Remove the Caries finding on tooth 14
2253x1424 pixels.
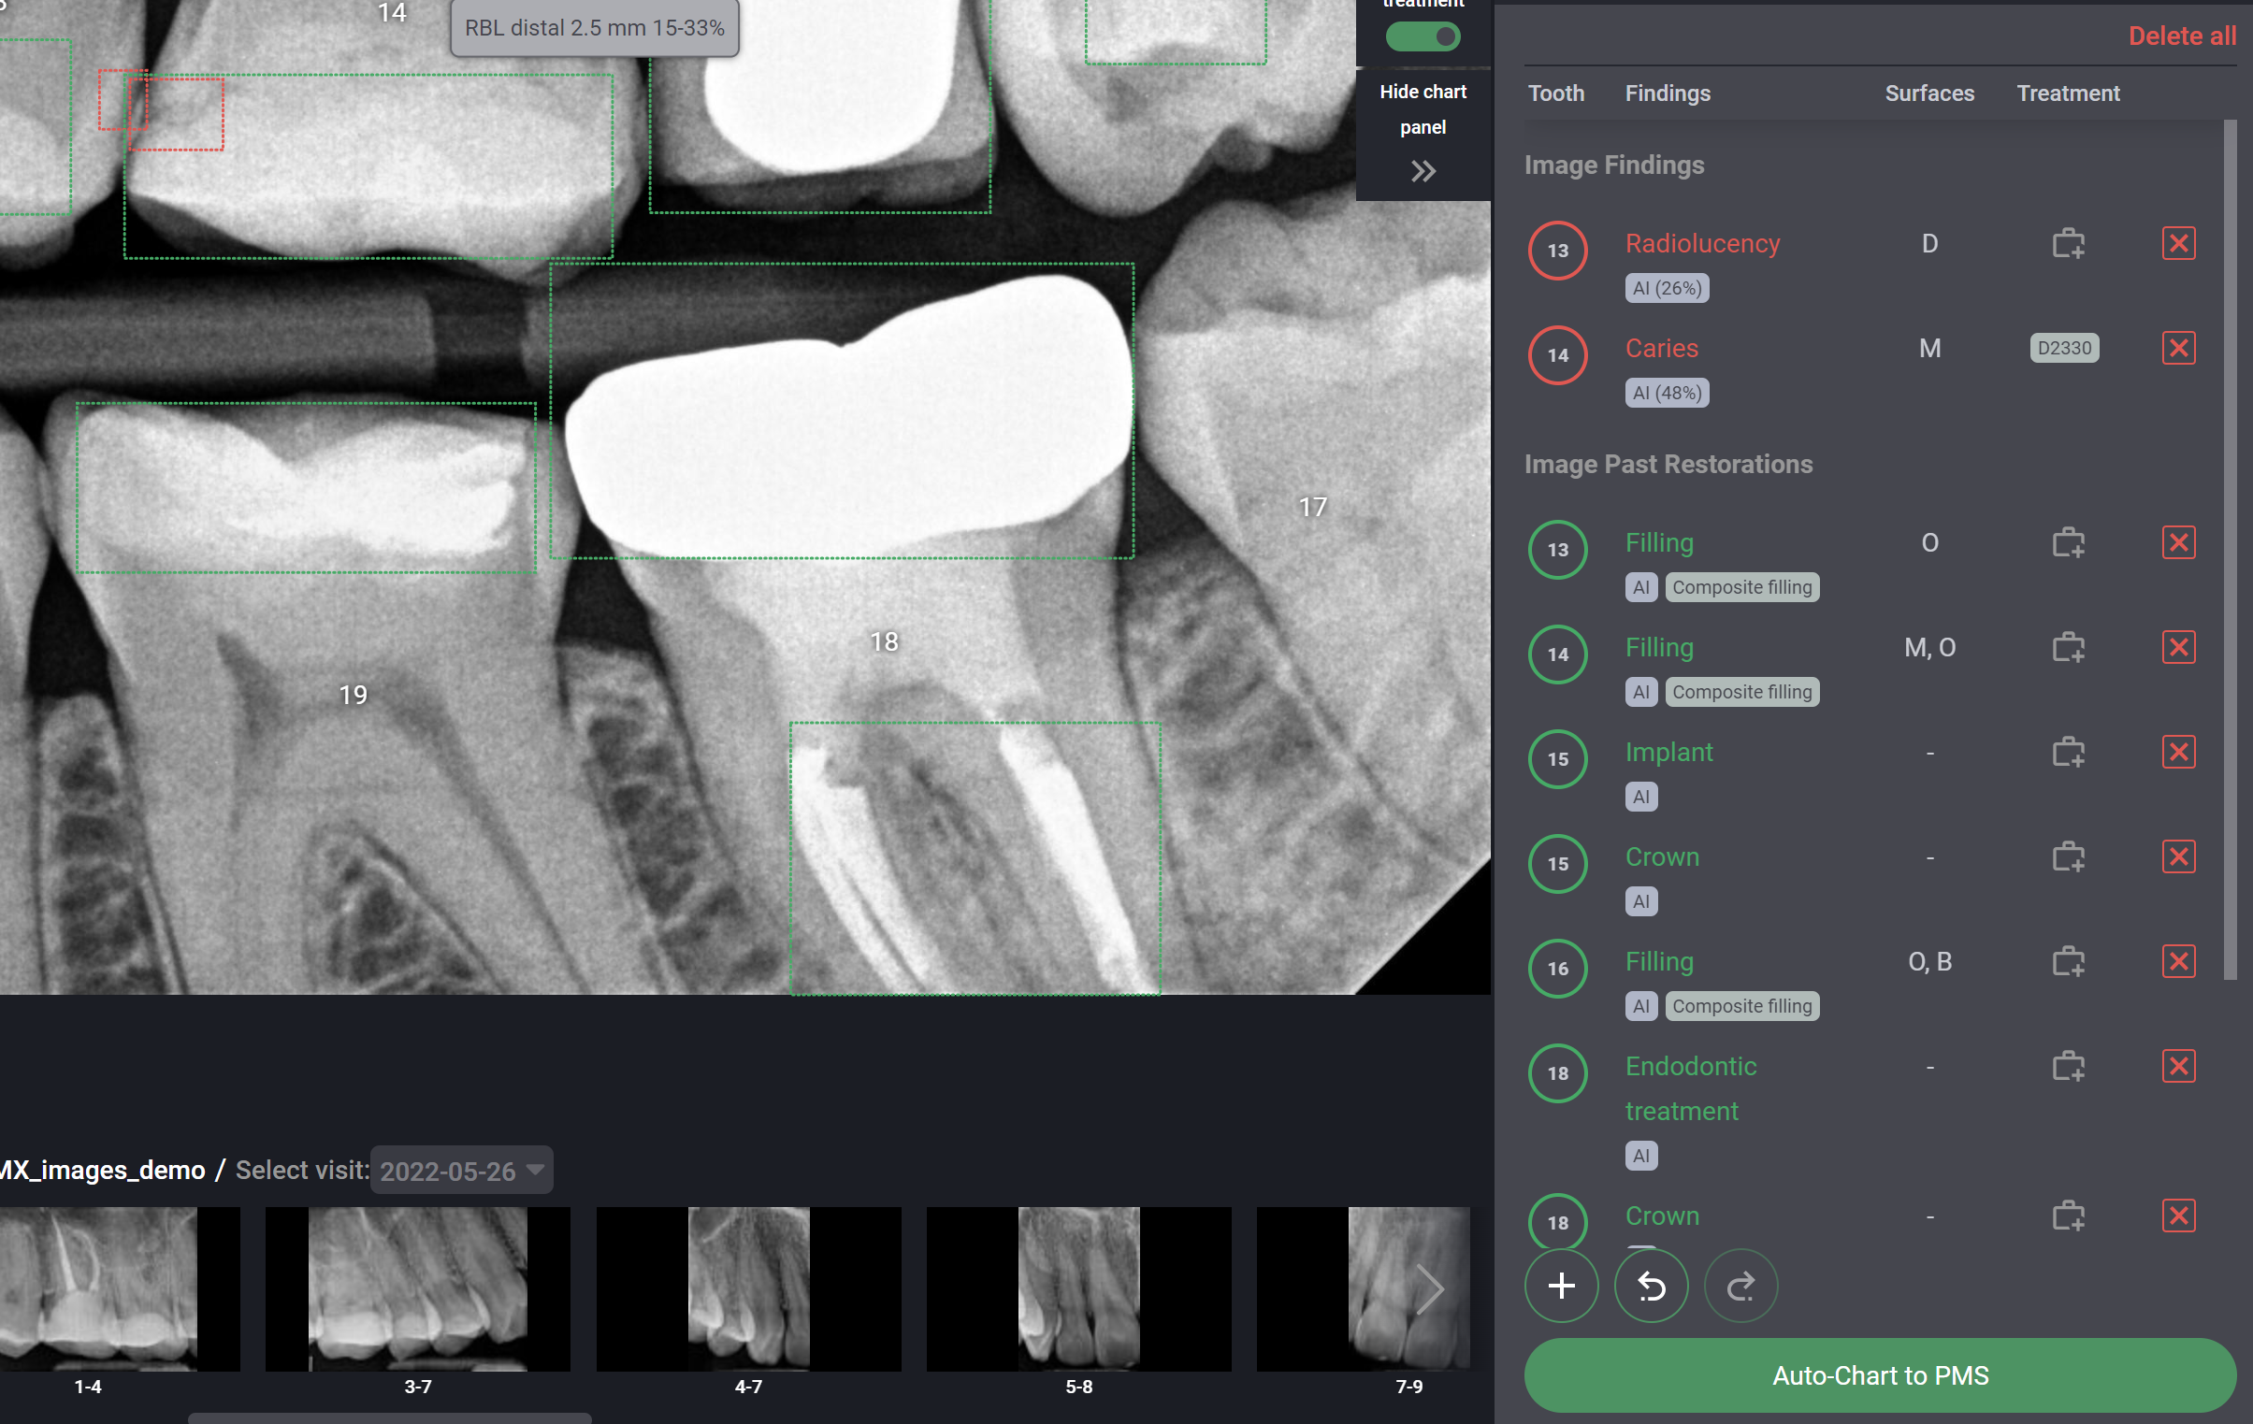click(x=2179, y=347)
